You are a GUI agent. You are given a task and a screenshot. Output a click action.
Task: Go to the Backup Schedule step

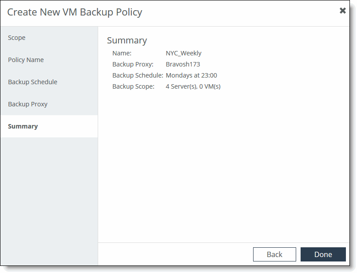coord(32,82)
